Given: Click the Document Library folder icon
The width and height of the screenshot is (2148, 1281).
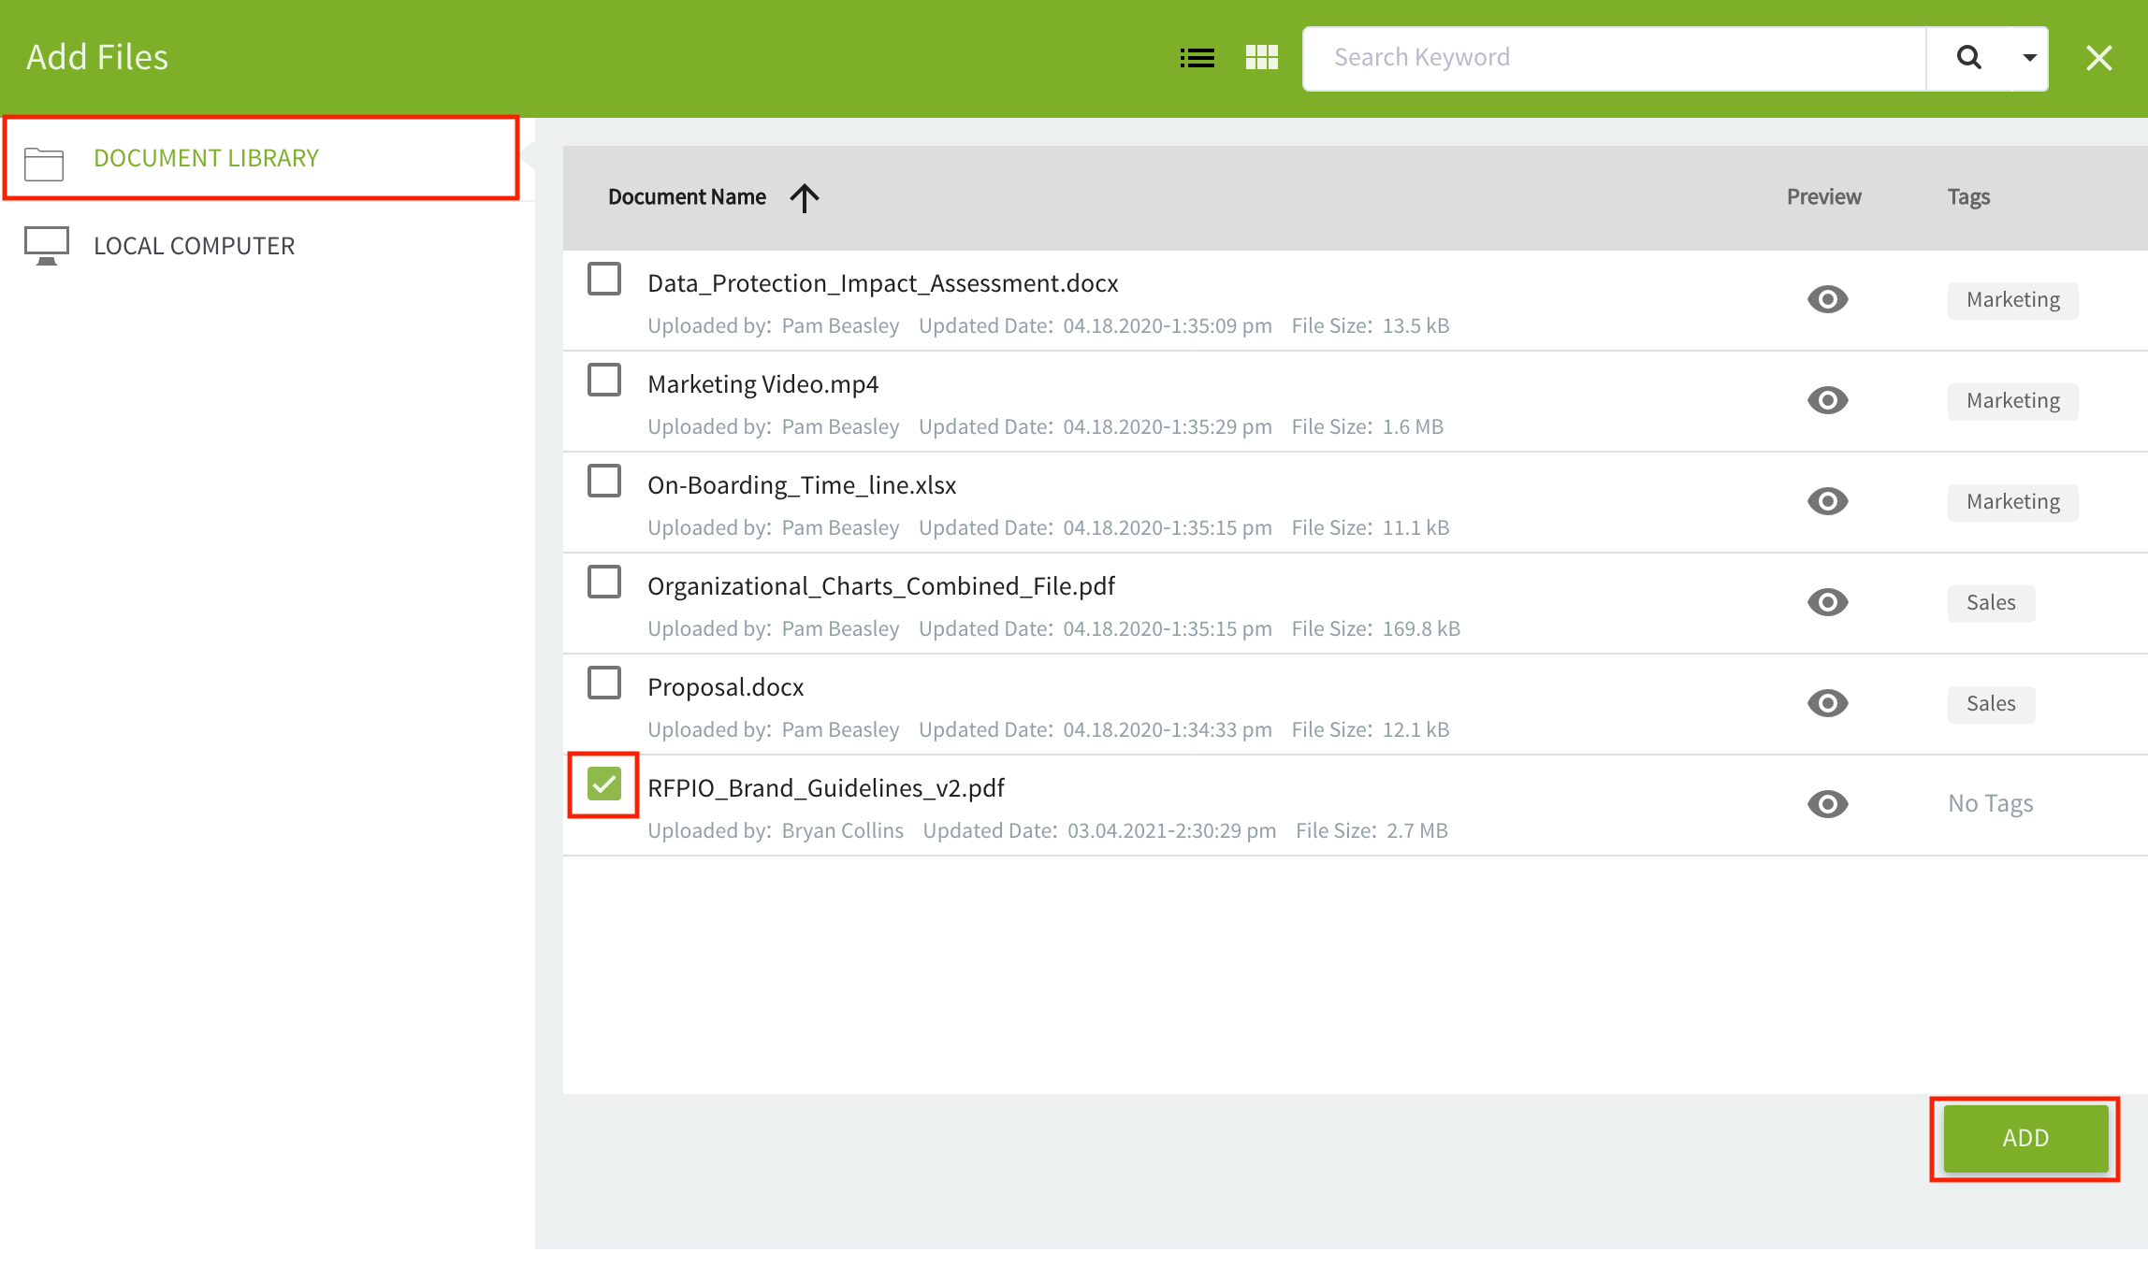Looking at the screenshot, I should coord(44,164).
